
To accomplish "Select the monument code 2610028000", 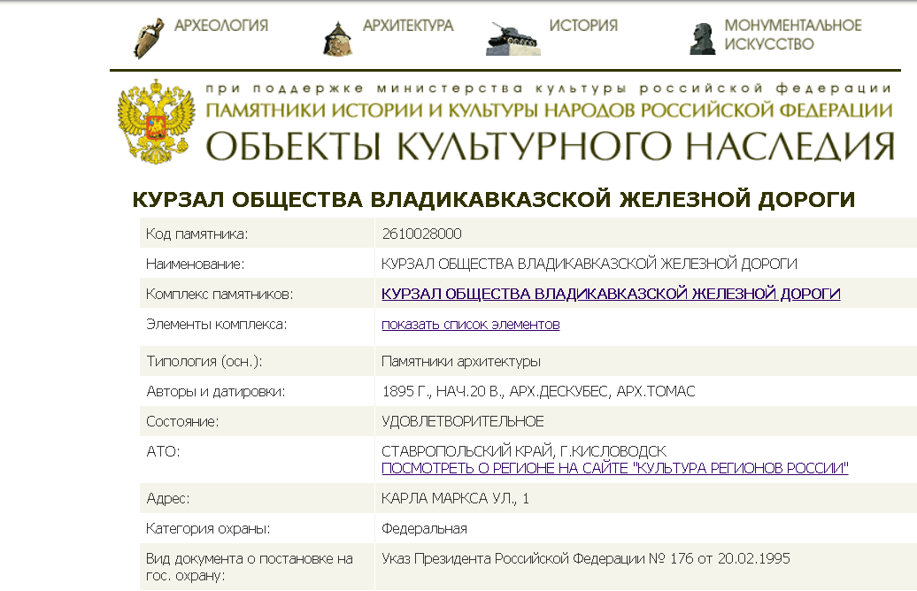I will tap(421, 234).
